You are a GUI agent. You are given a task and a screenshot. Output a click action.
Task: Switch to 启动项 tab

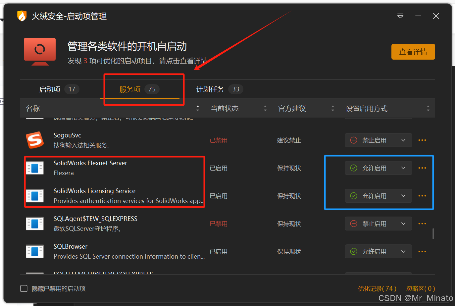point(59,89)
